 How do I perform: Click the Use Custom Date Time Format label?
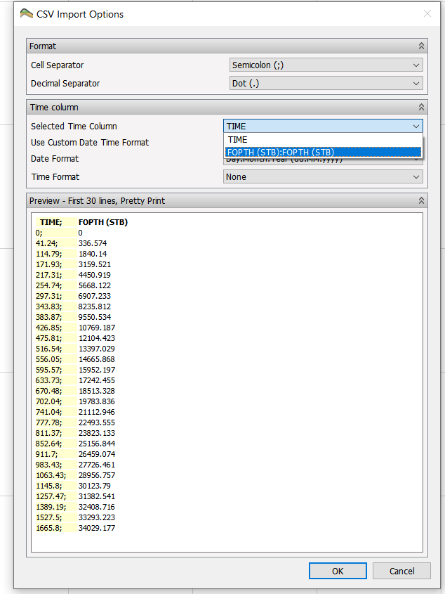point(90,143)
